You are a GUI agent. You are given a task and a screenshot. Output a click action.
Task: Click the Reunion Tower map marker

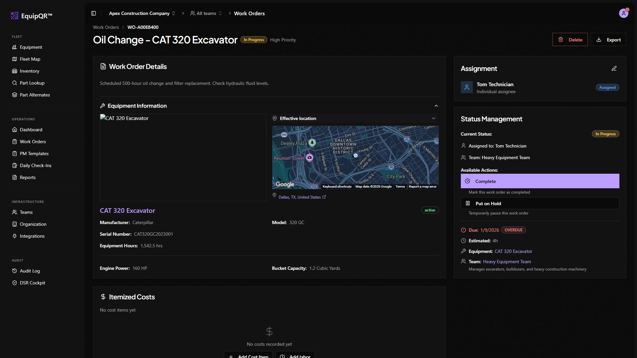coord(309,157)
